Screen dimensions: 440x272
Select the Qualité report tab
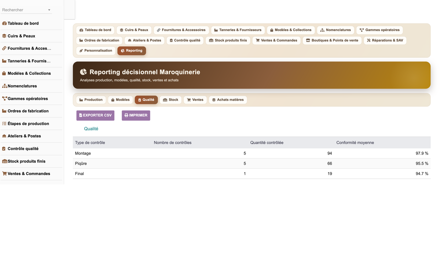point(146,100)
